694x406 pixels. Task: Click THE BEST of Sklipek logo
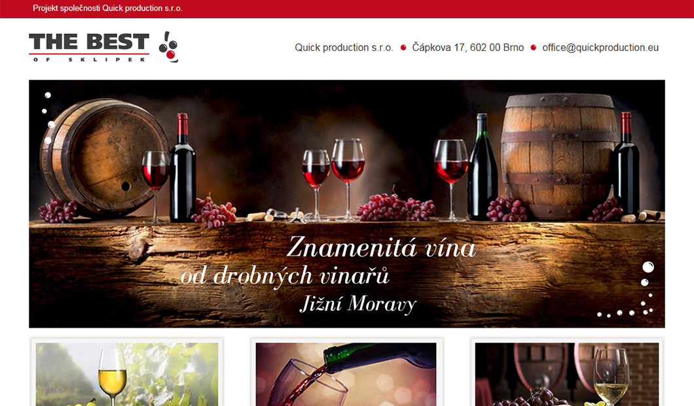103,47
